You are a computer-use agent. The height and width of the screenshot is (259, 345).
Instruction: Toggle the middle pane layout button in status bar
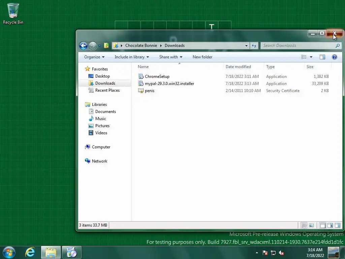click(330, 225)
